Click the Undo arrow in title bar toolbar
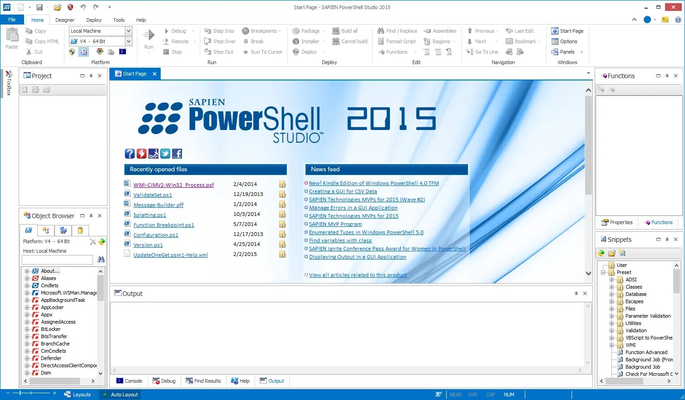The image size is (685, 400). point(83,7)
